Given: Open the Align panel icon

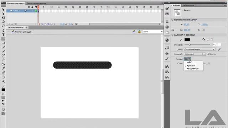Looking at the screenshot, I should coord(167,22).
